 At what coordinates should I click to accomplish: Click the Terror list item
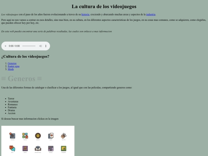tap(11, 99)
